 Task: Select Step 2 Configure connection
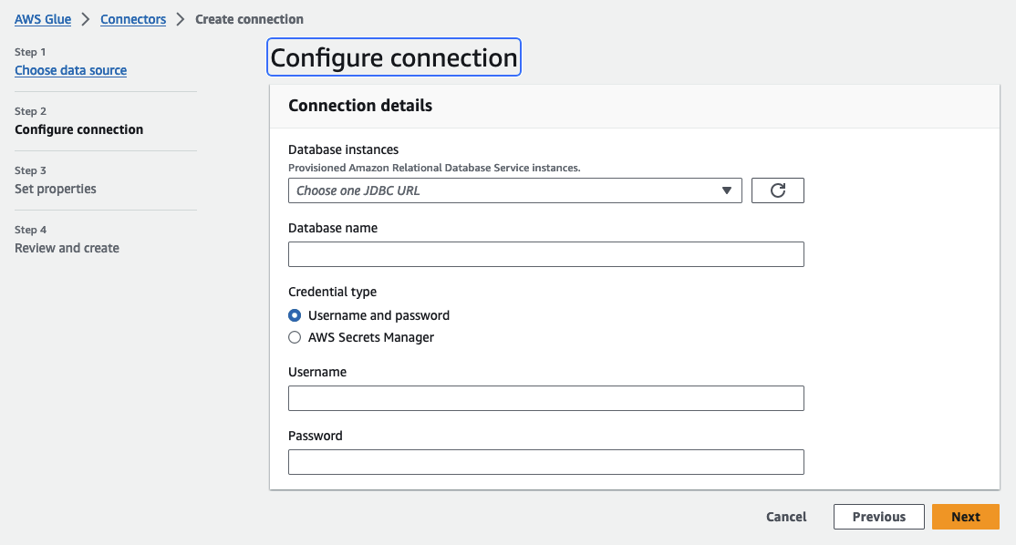click(x=78, y=129)
